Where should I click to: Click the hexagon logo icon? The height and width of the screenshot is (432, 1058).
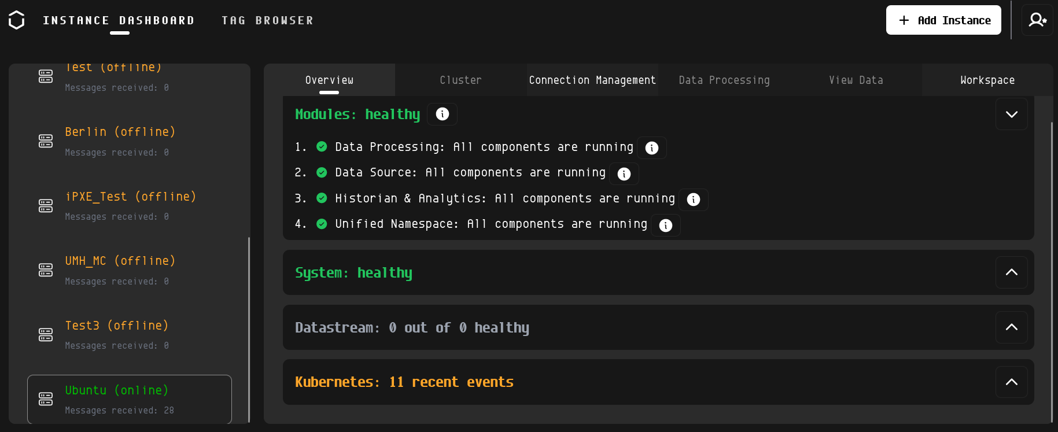pos(17,20)
